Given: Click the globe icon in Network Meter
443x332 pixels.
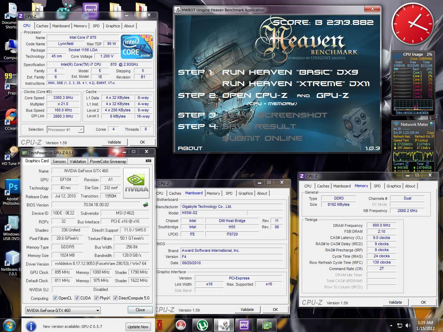Looking at the screenshot, I should [x=431, y=124].
